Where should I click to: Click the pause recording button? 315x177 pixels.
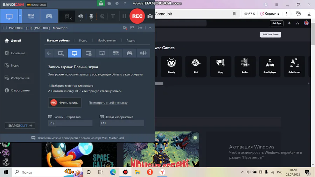click(x=124, y=16)
